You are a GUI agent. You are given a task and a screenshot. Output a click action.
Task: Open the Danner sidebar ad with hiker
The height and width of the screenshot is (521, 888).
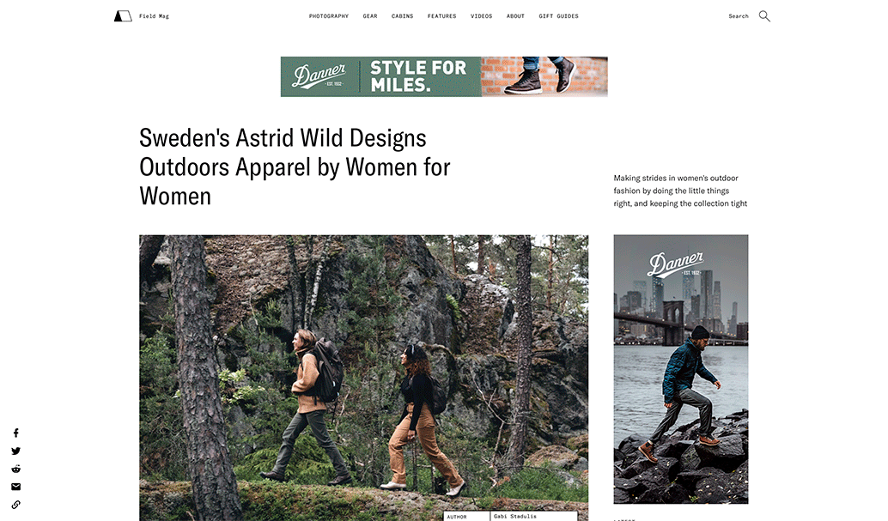point(681,369)
